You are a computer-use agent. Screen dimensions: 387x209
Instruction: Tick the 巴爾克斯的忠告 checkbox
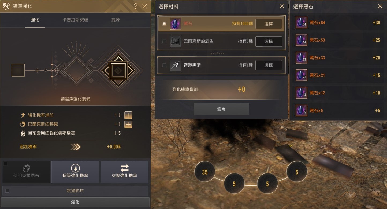click(164, 41)
